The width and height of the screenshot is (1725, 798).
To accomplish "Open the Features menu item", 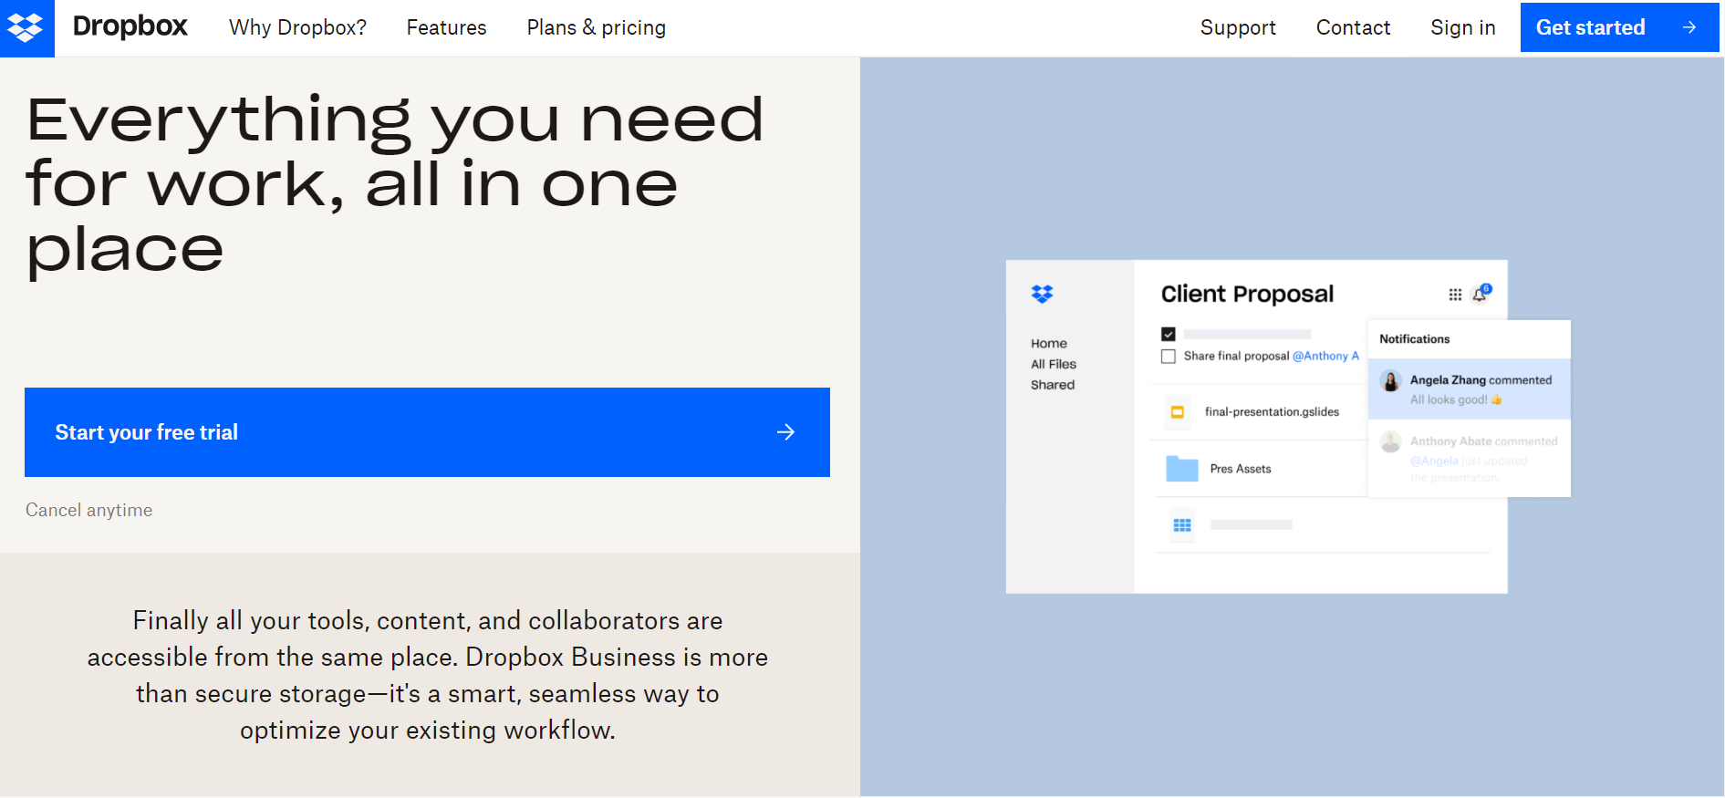I will coord(446,27).
